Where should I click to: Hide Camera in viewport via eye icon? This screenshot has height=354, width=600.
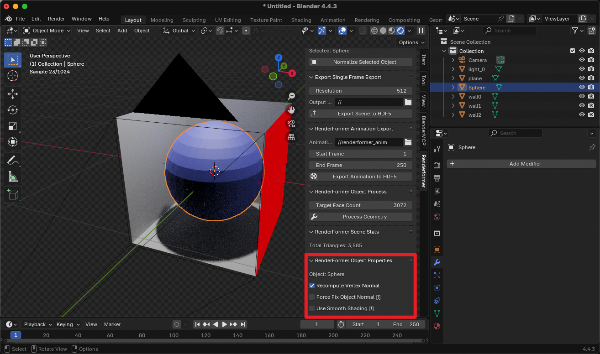[x=582, y=60]
